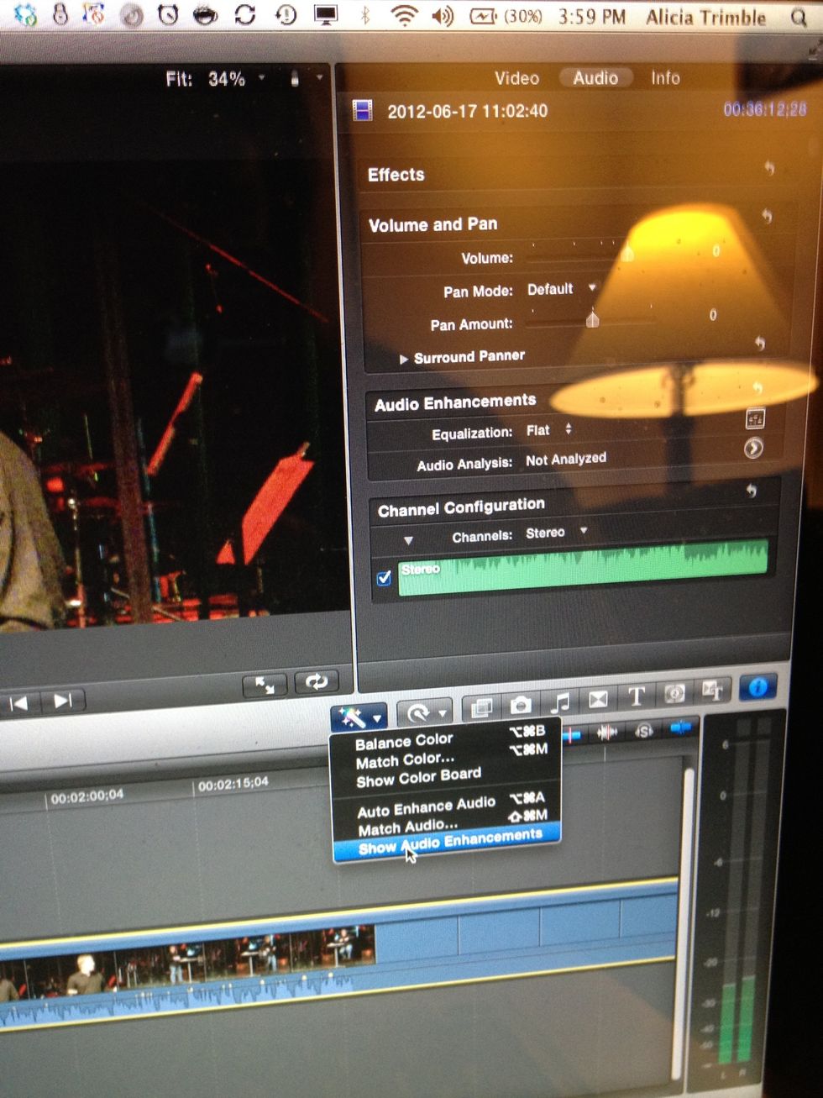
Task: Toggle video skimming in the timeline
Action: 572,735
